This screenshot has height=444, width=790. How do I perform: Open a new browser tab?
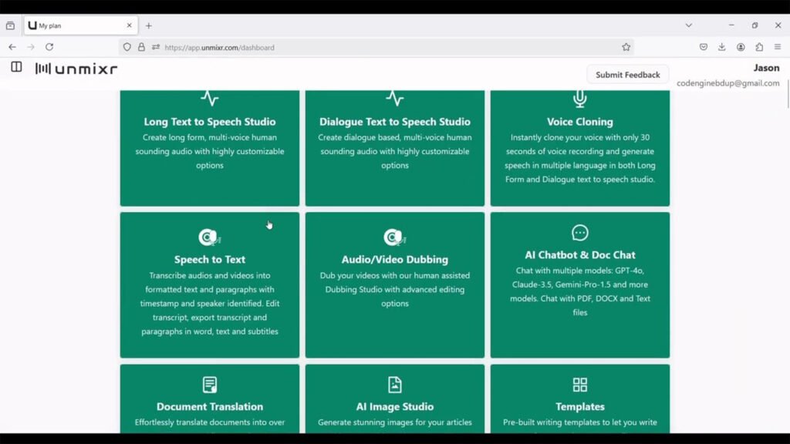click(149, 25)
